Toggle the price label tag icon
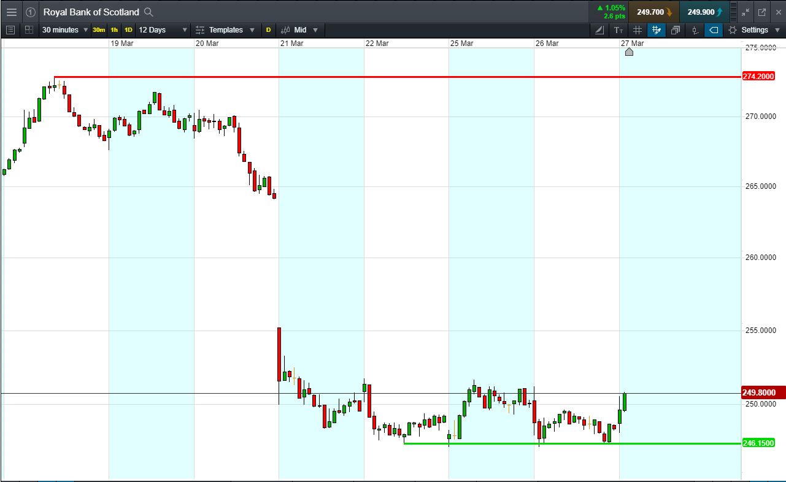Screen dimensions: 786x482 pos(714,30)
